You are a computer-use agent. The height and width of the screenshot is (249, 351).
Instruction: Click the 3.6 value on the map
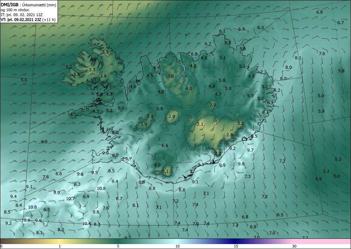(171, 76)
